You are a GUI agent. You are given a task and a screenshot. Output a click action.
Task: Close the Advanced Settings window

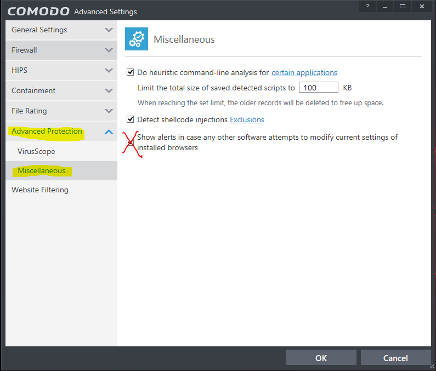pyautogui.click(x=422, y=7)
